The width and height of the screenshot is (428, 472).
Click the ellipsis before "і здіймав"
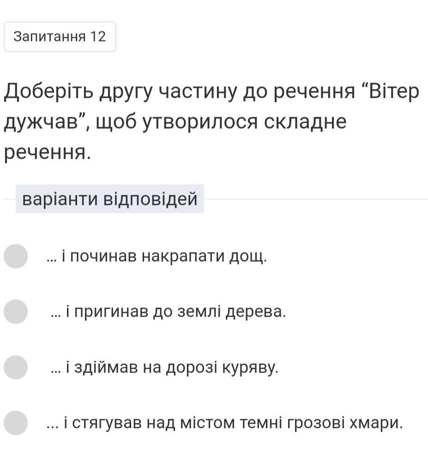coord(55,369)
